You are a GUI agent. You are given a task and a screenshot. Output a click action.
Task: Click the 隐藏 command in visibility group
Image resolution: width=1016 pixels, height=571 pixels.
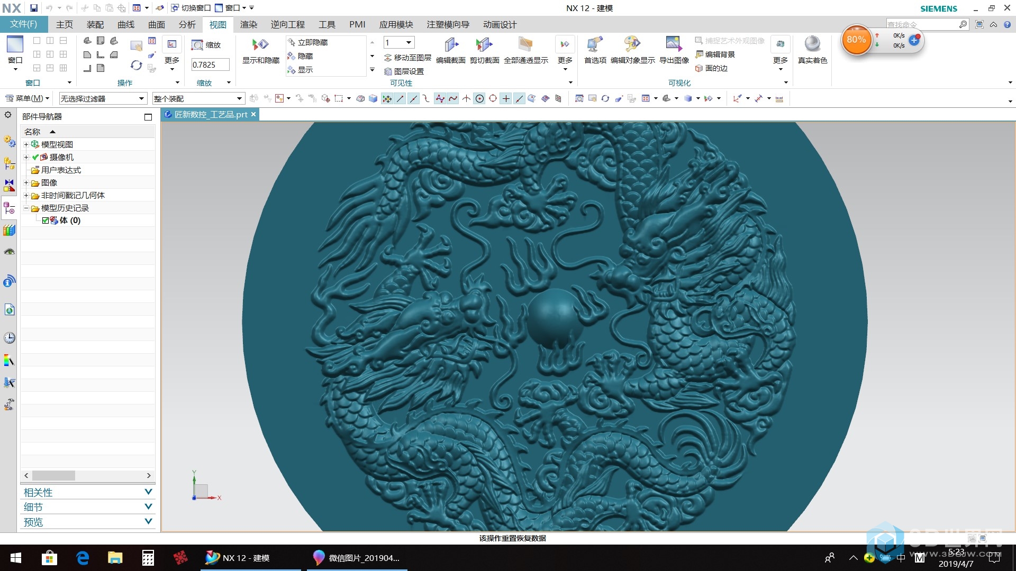pos(300,56)
